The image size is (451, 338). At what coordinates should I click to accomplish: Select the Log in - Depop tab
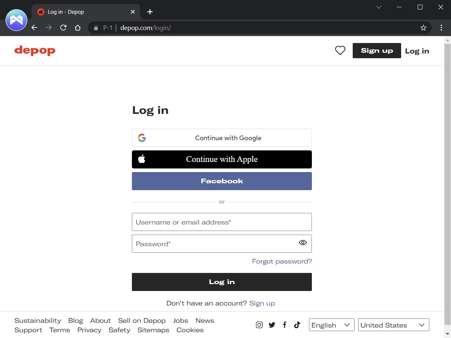86,12
